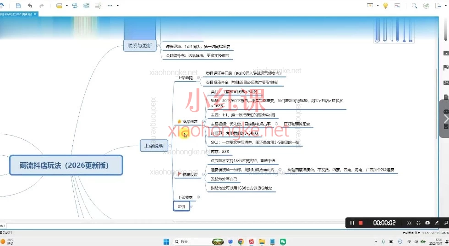449x246 pixels.
Task: Select the central topic 薅流抖店玩法（2026更新版）
Action: tap(66, 165)
